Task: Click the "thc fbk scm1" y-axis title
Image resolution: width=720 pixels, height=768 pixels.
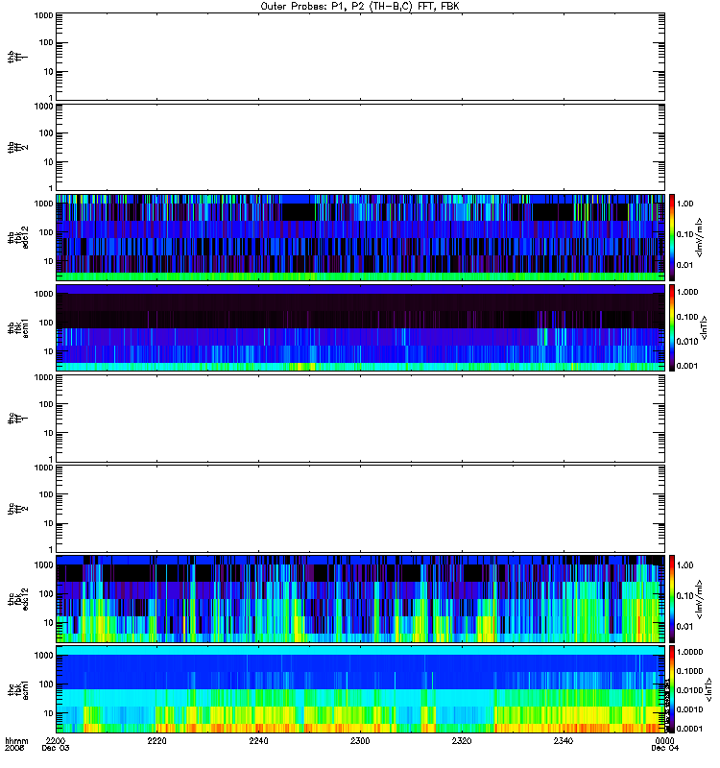Action: coord(18,689)
